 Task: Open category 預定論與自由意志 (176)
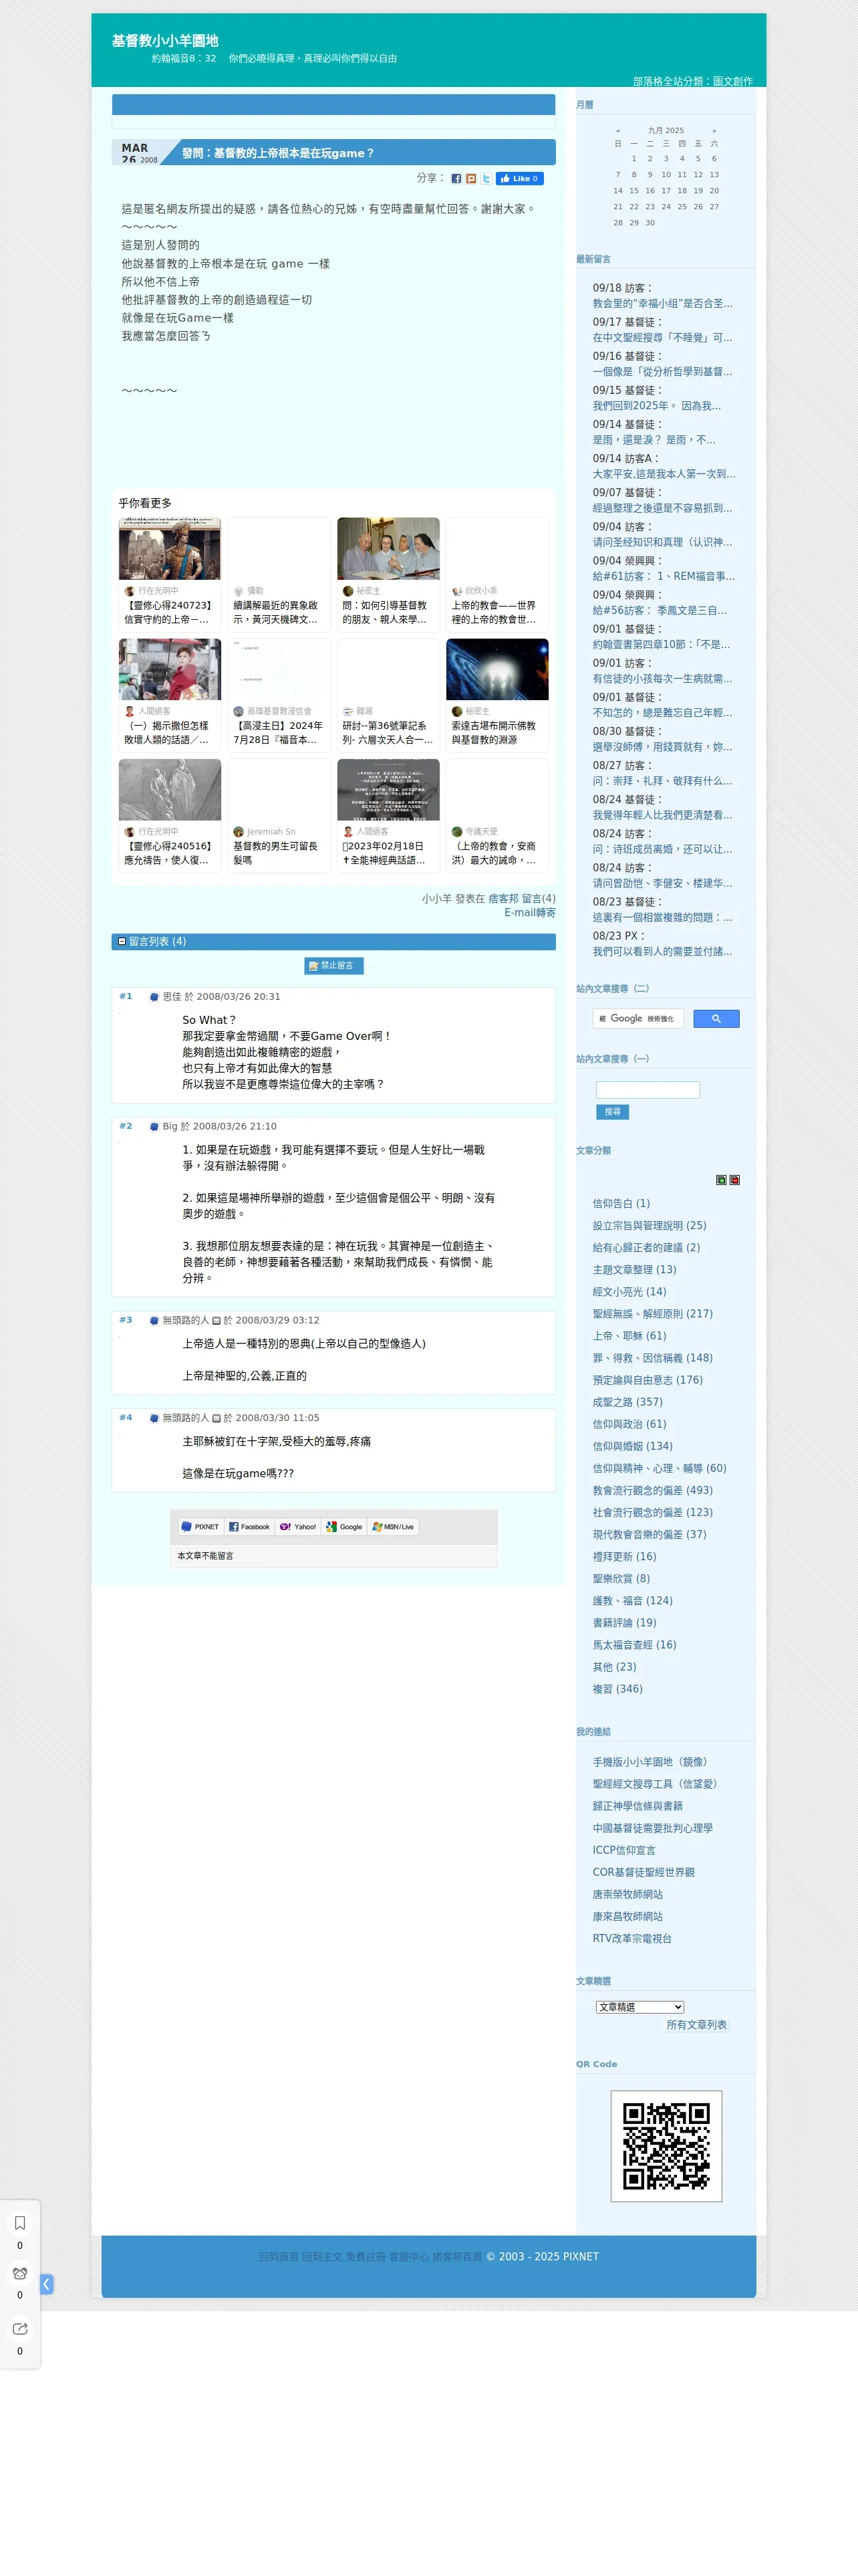click(648, 1380)
